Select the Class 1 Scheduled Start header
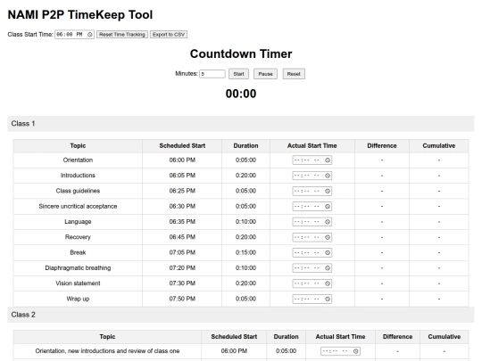The image size is (482, 361). coord(182,146)
